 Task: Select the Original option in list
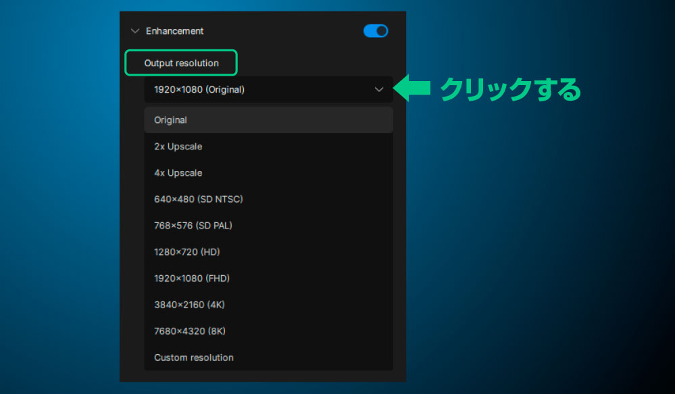coord(170,120)
